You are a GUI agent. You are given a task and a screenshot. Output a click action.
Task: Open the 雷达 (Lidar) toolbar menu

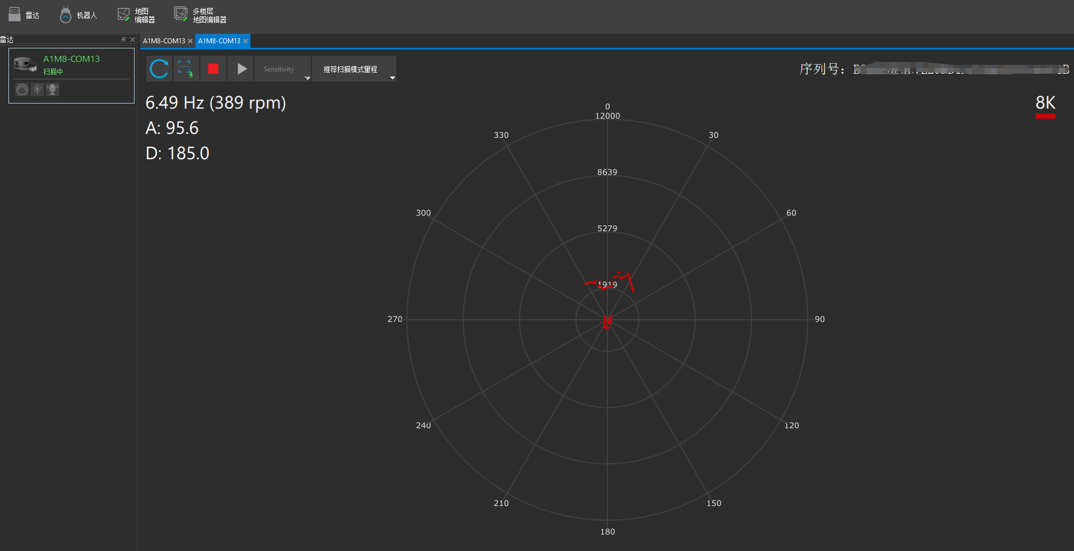(24, 15)
